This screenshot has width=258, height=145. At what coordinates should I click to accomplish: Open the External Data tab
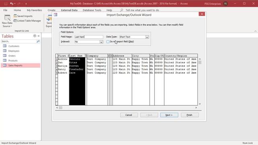point(69,10)
